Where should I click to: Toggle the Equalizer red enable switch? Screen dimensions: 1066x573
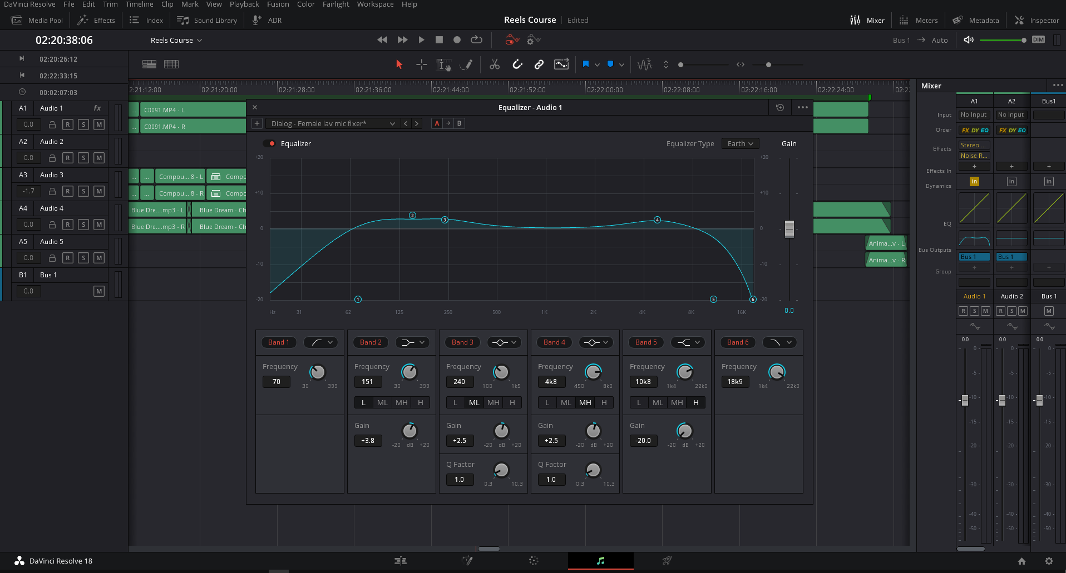270,143
